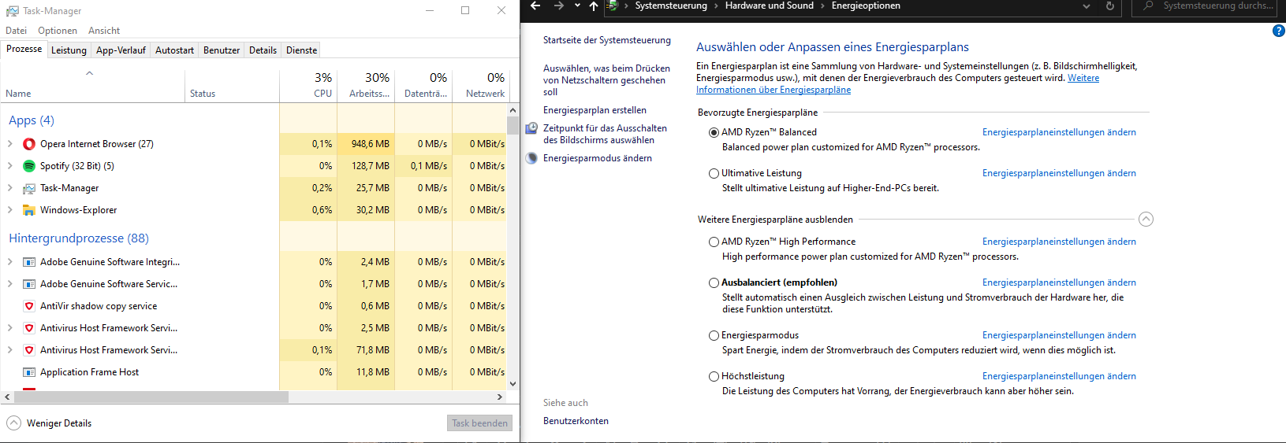
Task: Open Benutzerkonten link
Action: tap(576, 421)
